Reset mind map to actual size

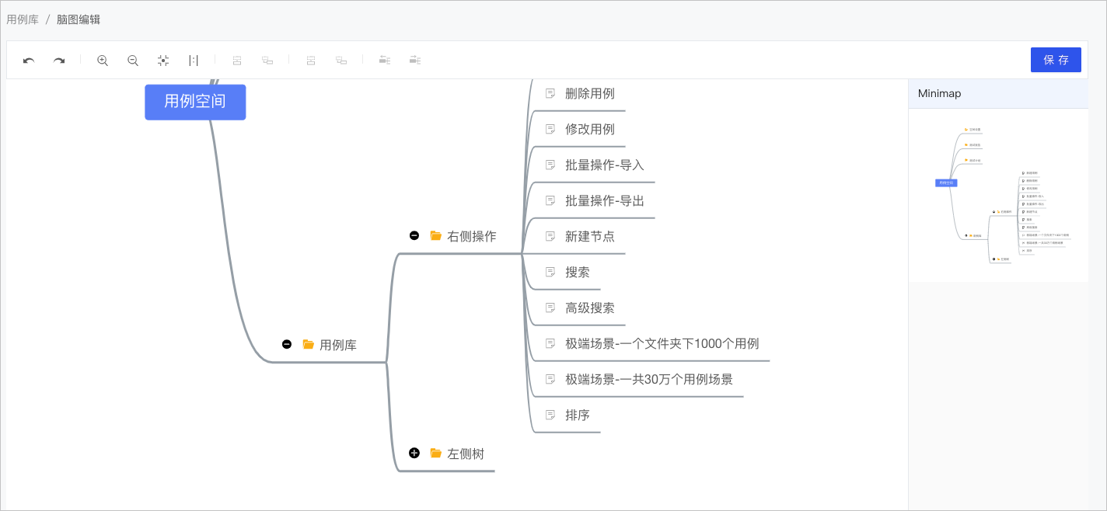[x=194, y=60]
